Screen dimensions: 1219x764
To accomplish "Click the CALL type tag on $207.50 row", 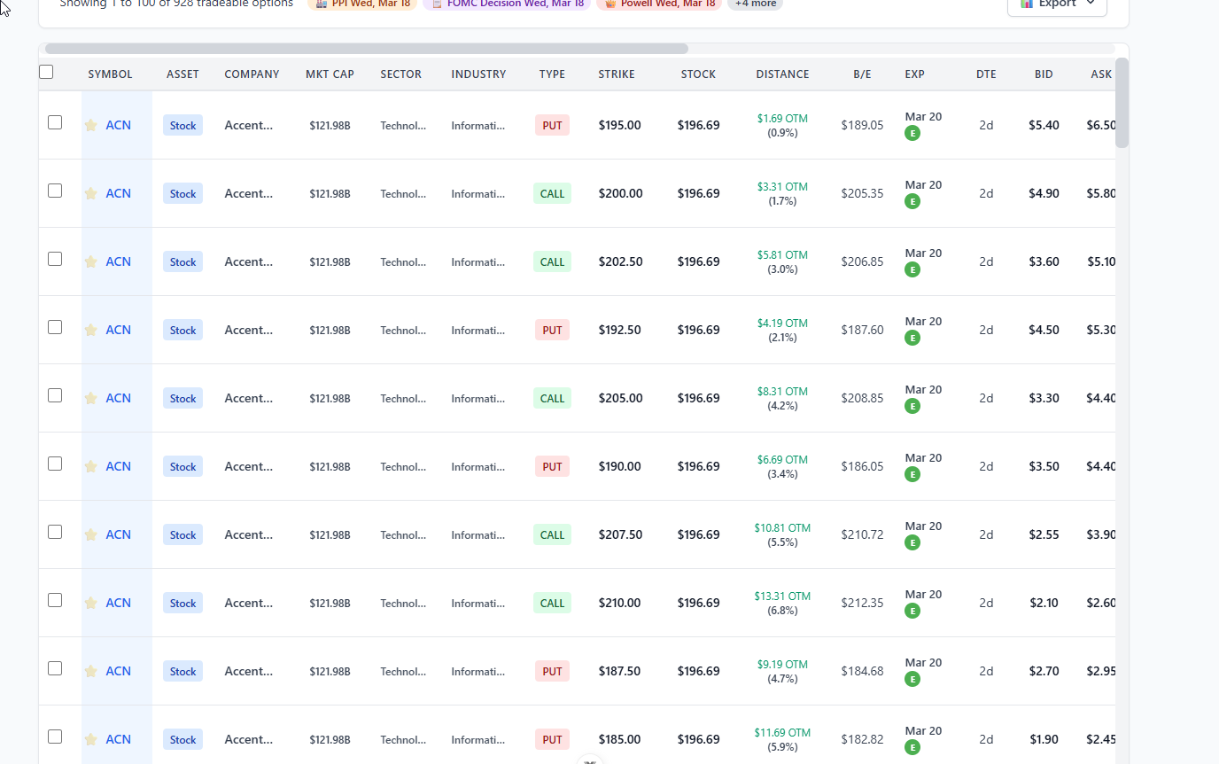I will click(552, 534).
